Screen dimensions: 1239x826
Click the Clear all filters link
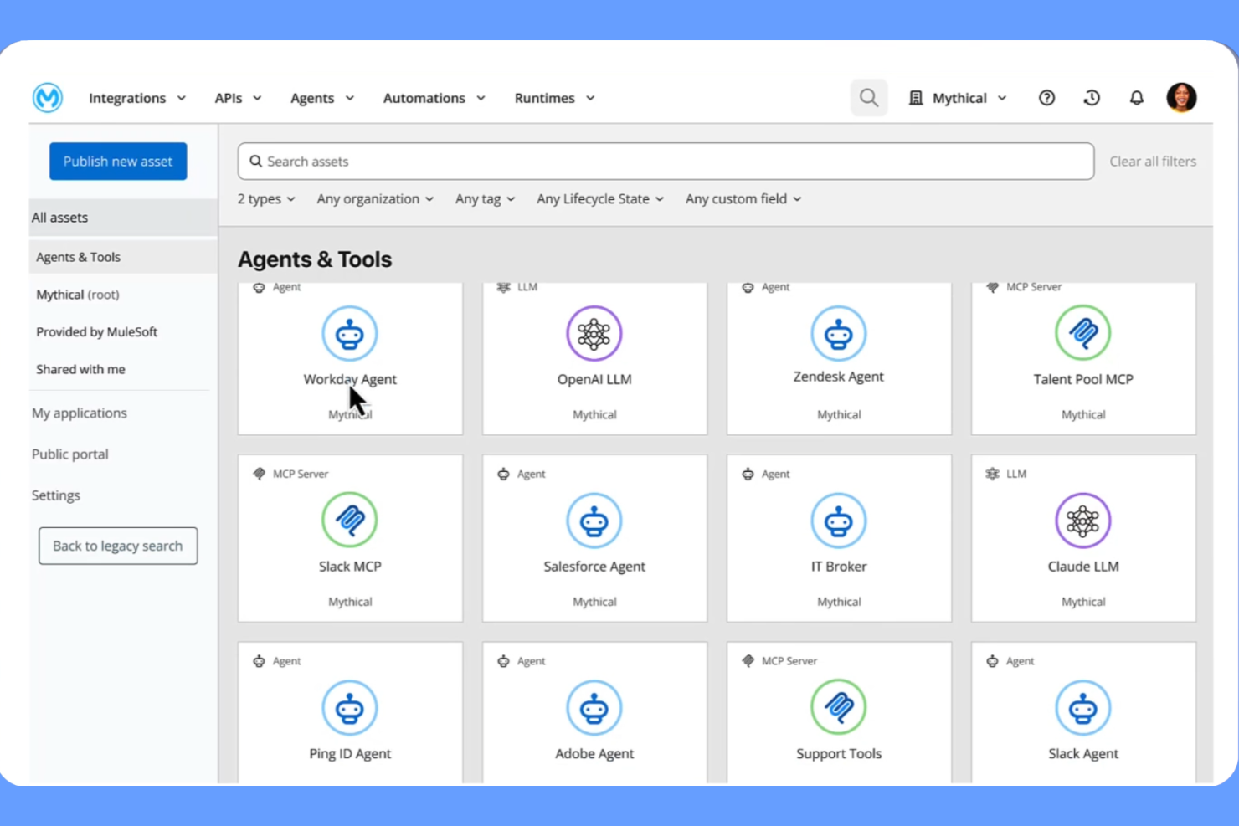pyautogui.click(x=1153, y=162)
